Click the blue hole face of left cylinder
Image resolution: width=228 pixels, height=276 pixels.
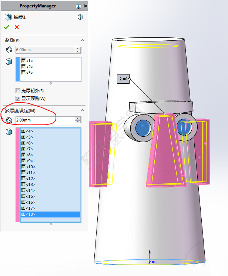142,128
